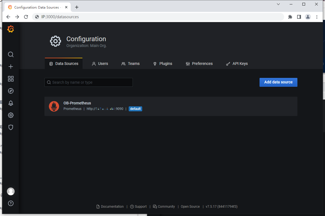This screenshot has height=216, width=325.
Task: Switch to the API Keys tab
Action: [237, 64]
